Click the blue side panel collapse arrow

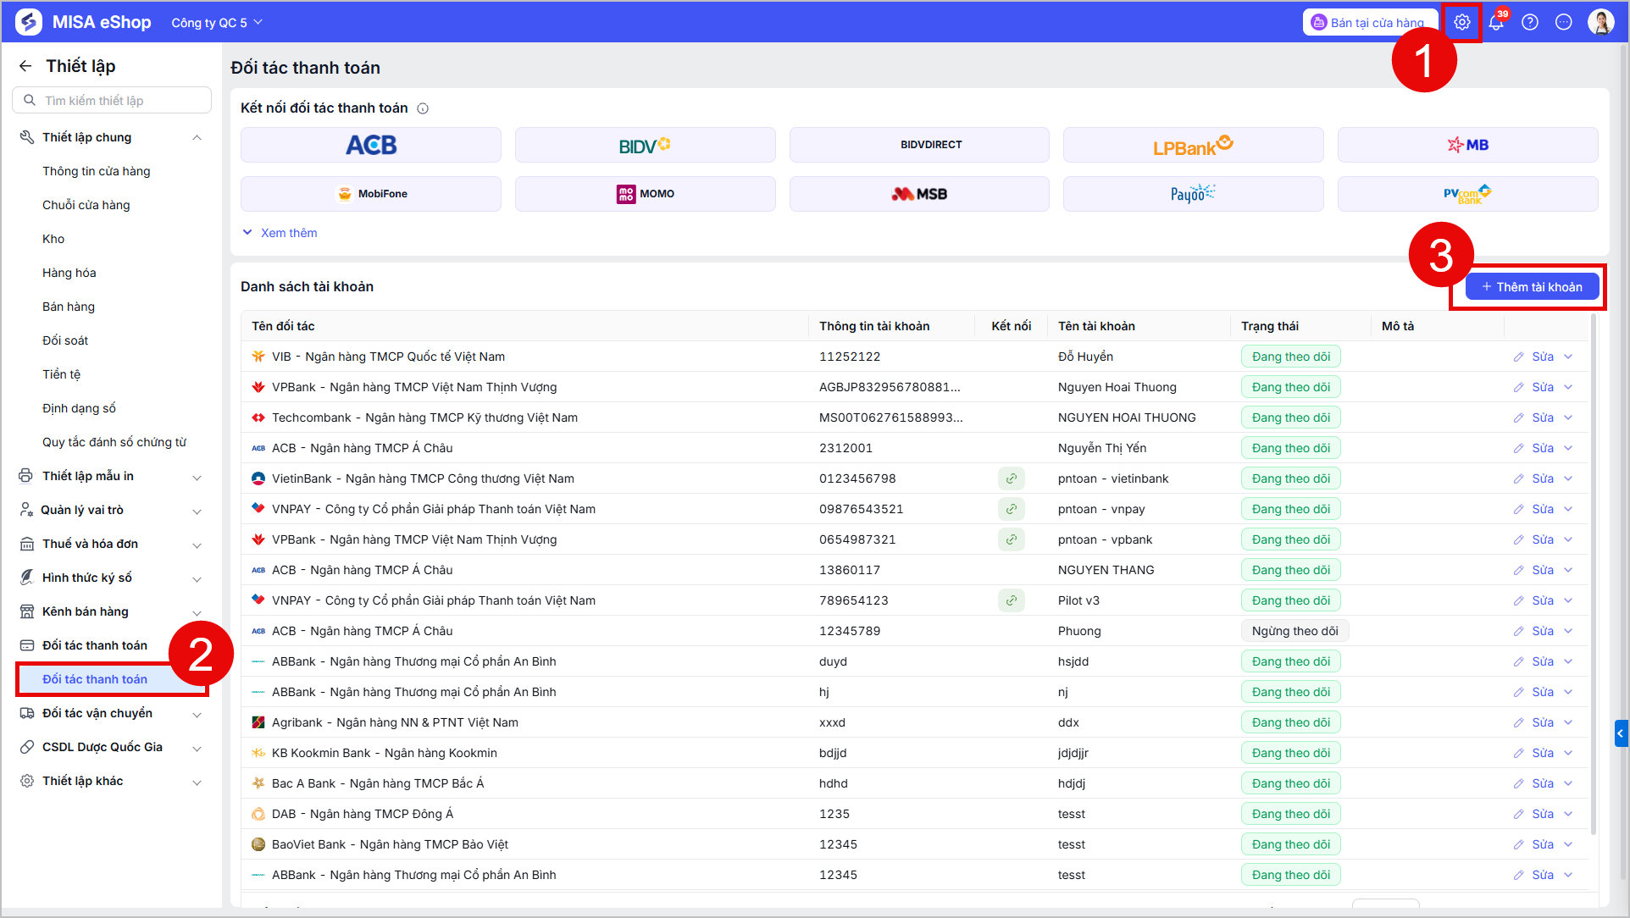tap(1622, 733)
